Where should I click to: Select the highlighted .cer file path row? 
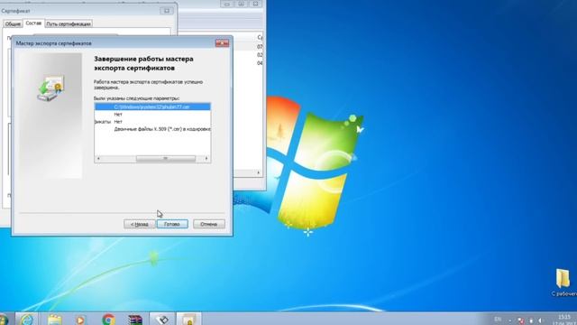coord(152,107)
